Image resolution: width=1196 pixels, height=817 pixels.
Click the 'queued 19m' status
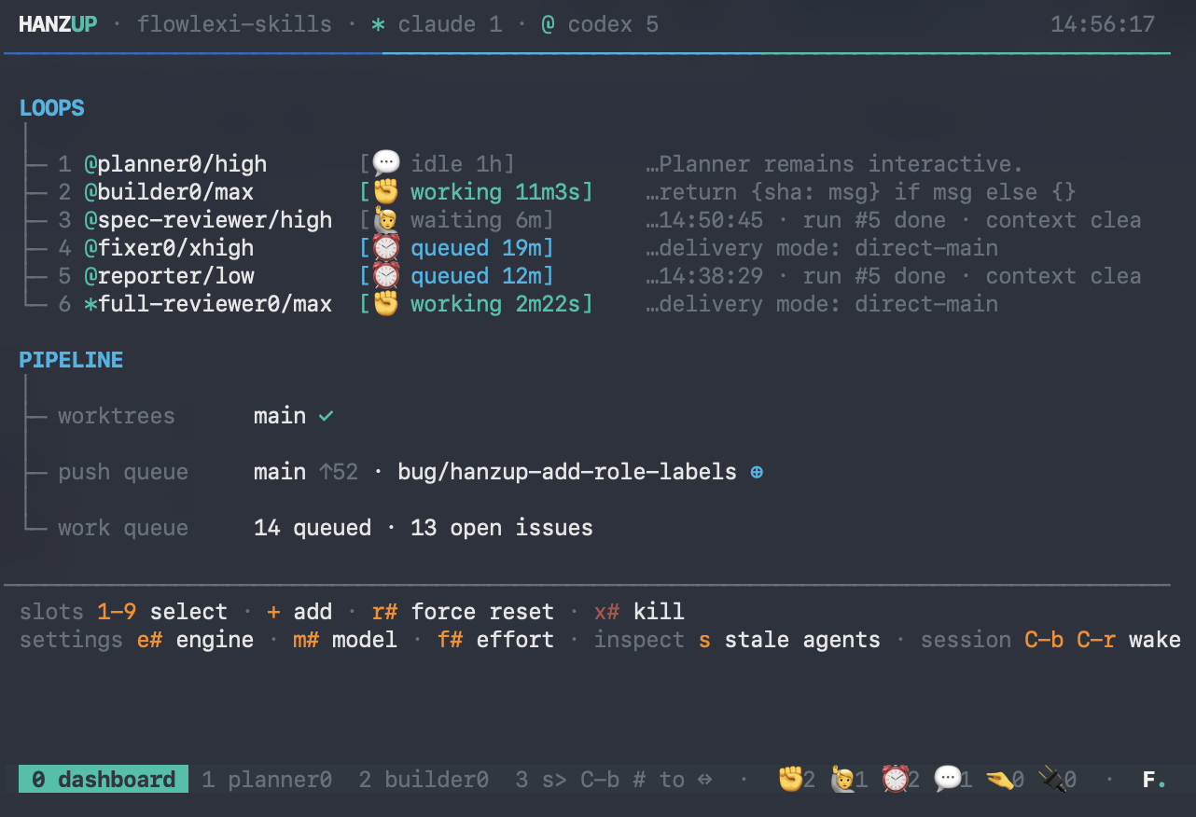(476, 248)
